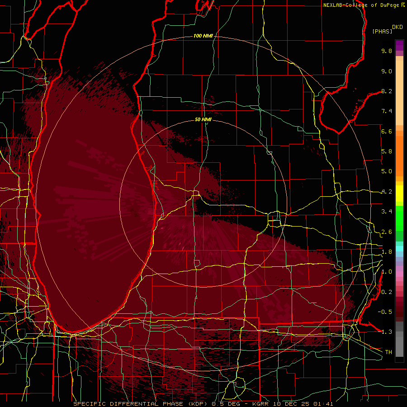Select the 50 NMI range ring label
The width and height of the screenshot is (407, 407).
click(203, 119)
